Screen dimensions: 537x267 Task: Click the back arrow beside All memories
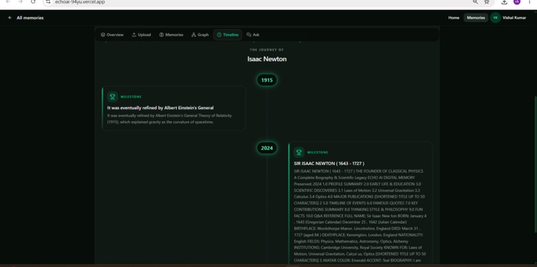(x=10, y=18)
